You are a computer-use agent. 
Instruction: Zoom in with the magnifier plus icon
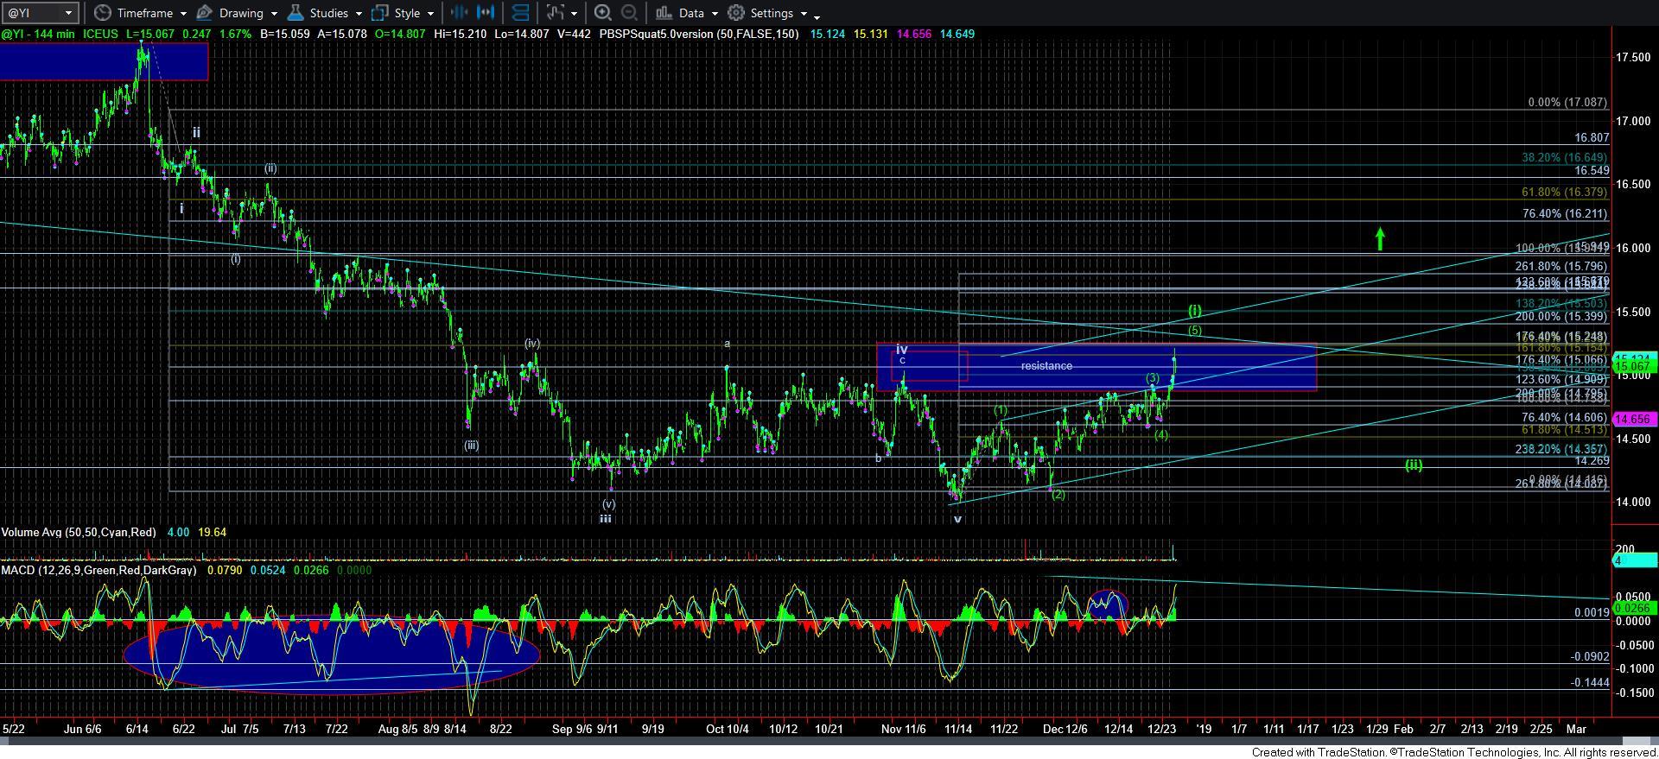603,13
